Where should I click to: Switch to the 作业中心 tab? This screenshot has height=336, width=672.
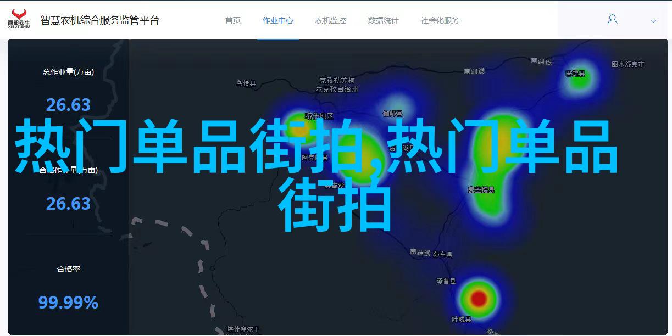coord(277,20)
